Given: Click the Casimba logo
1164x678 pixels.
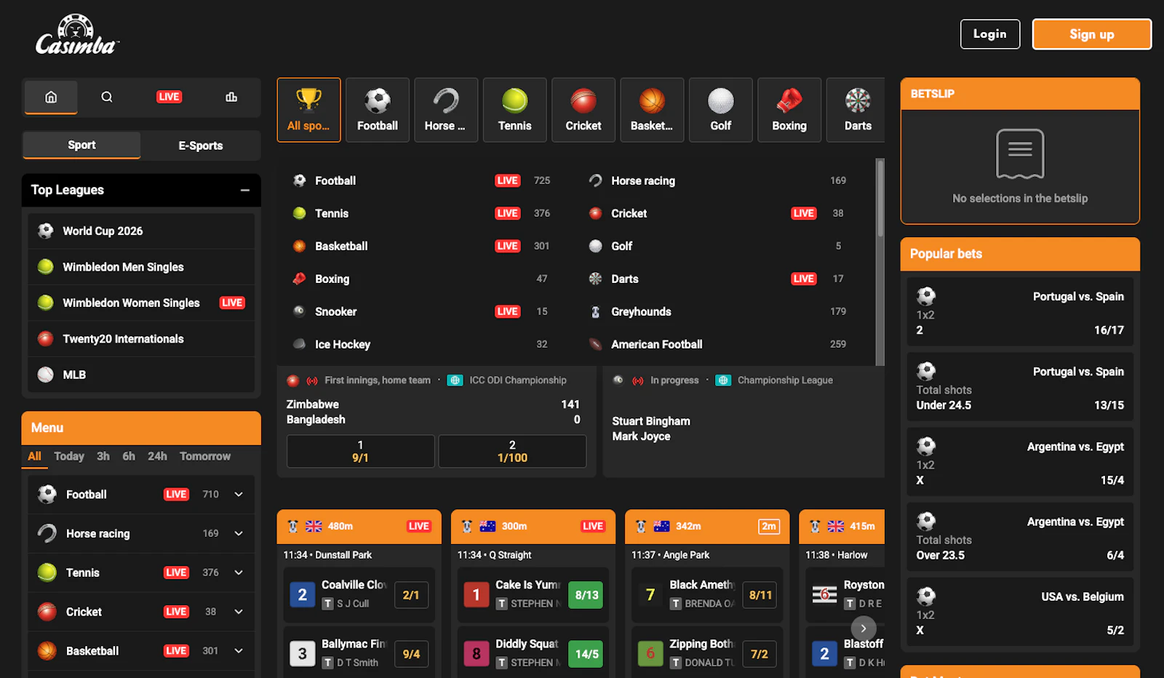Looking at the screenshot, I should pyautogui.click(x=76, y=35).
